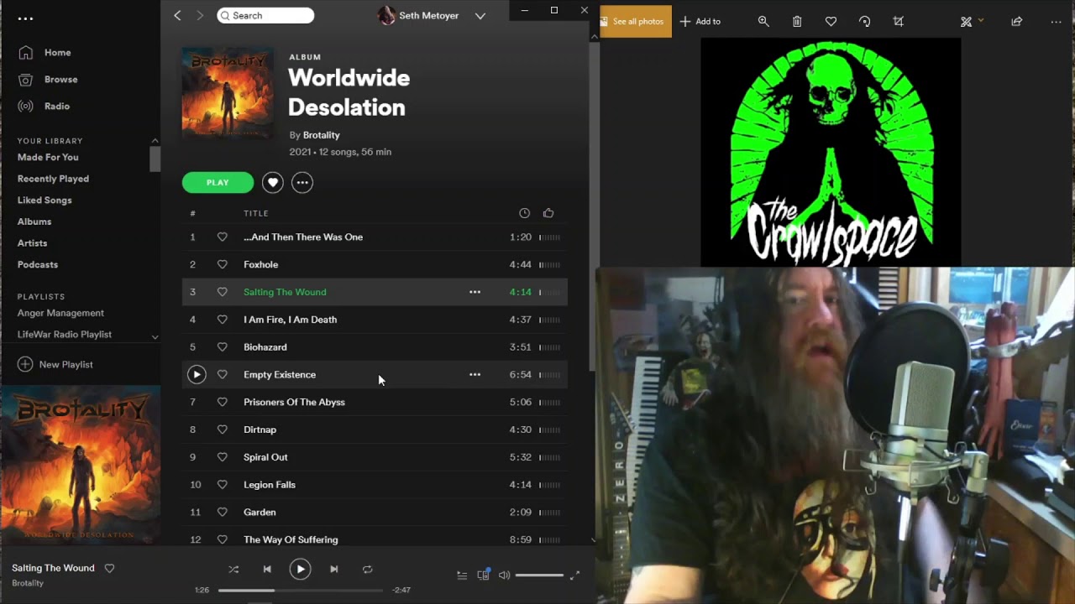1075x604 pixels.
Task: Click See all photos in Photos app
Action: 636,21
